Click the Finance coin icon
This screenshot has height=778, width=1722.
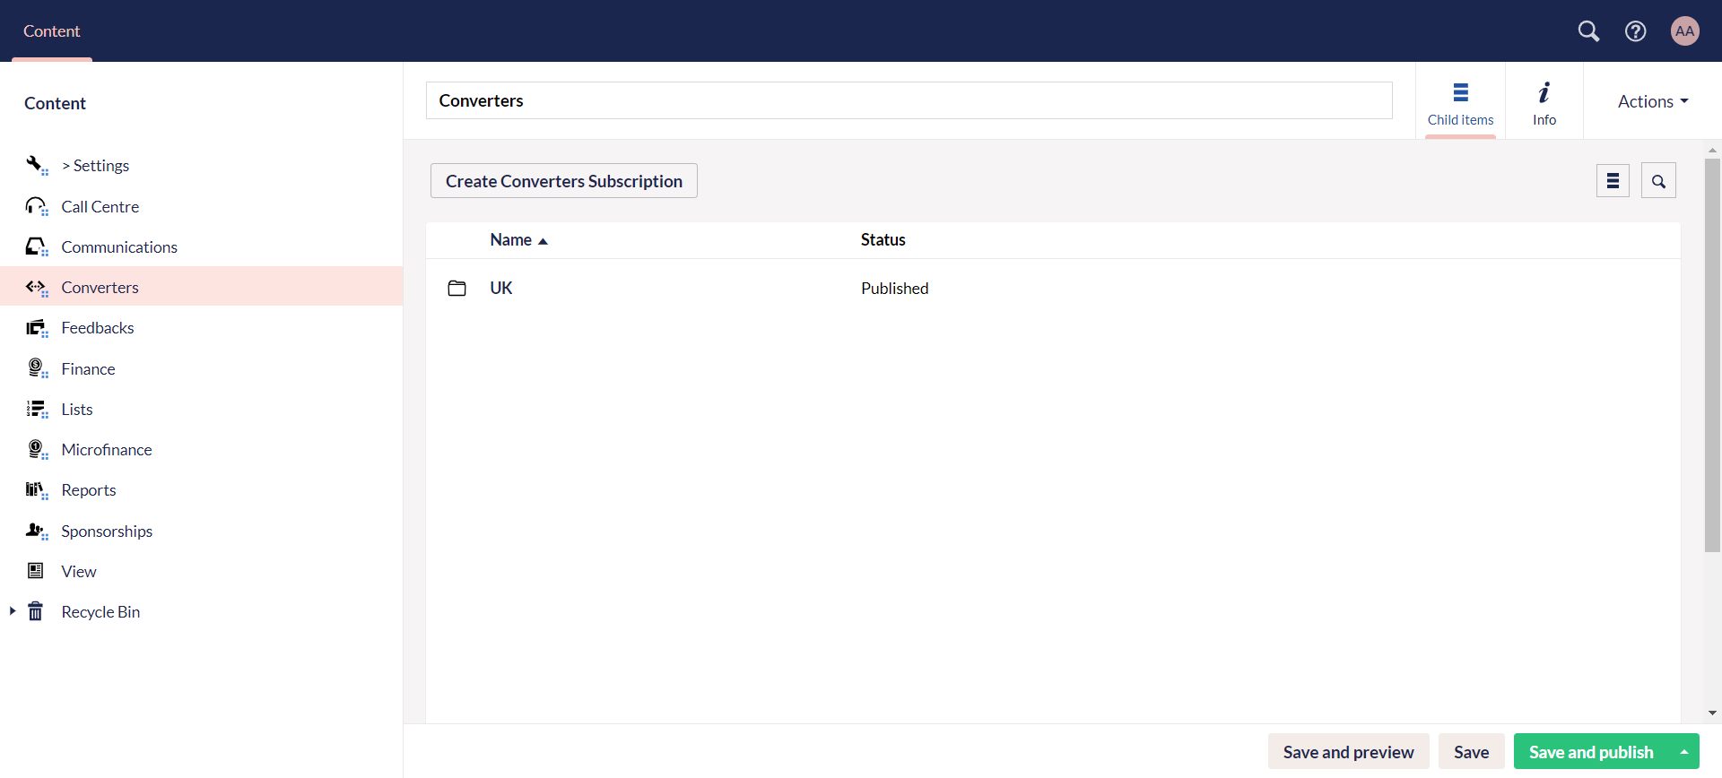36,368
